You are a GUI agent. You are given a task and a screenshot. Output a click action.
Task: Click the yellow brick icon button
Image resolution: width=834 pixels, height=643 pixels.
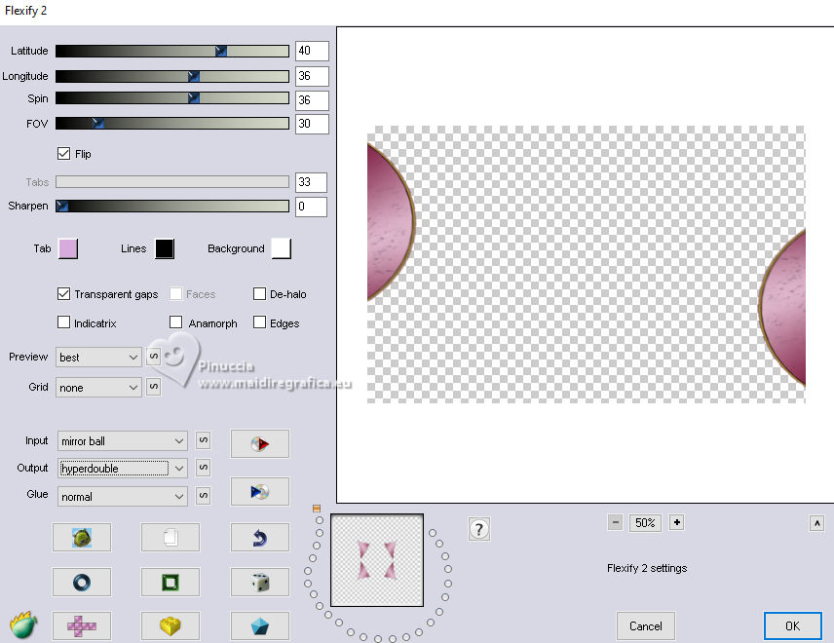(x=171, y=626)
